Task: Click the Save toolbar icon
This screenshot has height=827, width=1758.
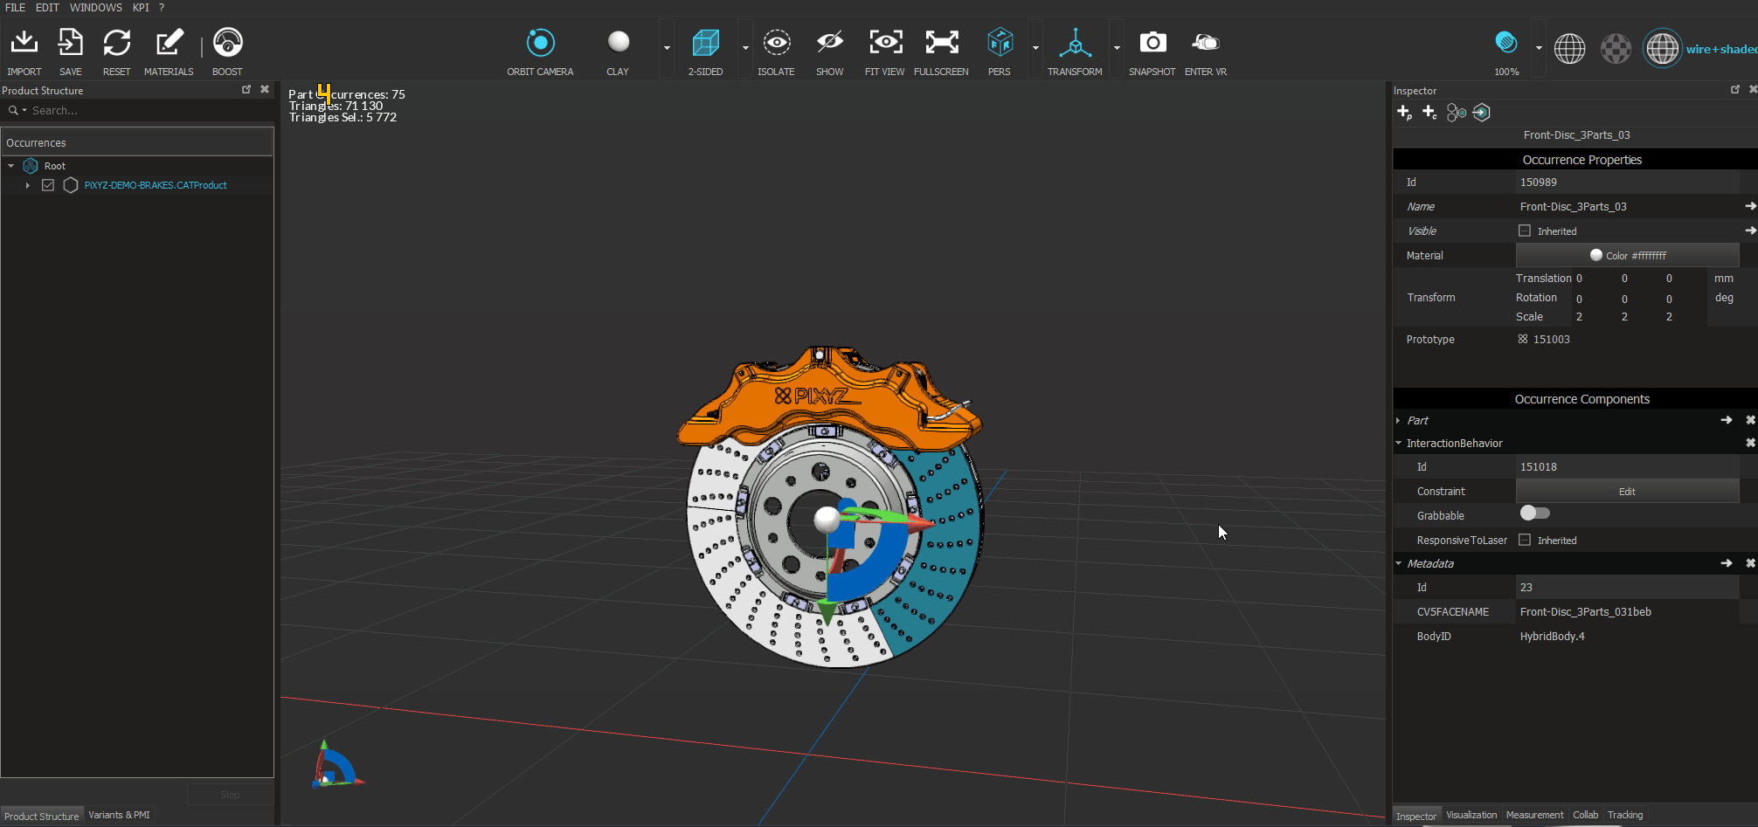Action: click(70, 42)
